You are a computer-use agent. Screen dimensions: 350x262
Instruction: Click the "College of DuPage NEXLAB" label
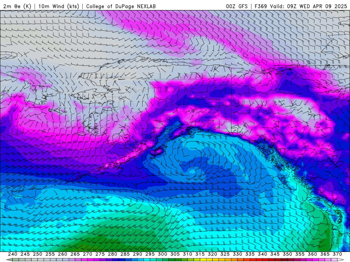click(x=121, y=6)
